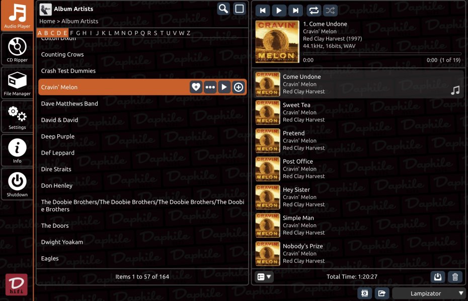468x301 pixels.
Task: Open the CD Ripper panel
Action: [x=17, y=50]
